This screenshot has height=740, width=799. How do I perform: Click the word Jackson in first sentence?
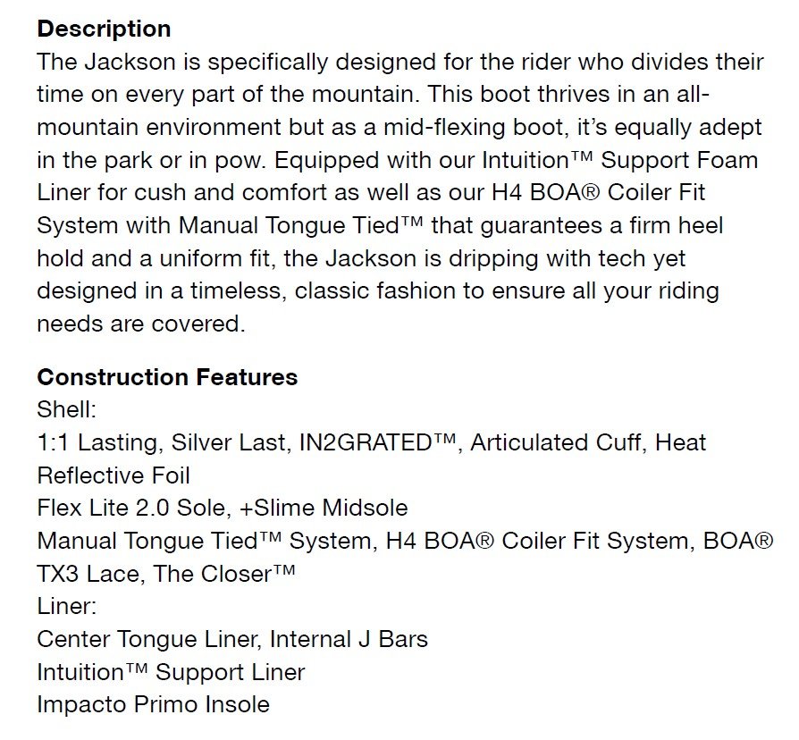coord(130,63)
